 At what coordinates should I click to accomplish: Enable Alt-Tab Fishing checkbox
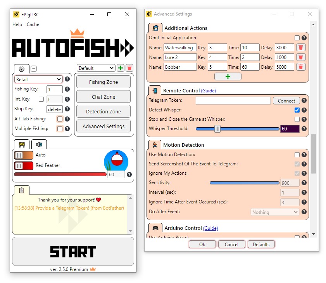click(60, 119)
